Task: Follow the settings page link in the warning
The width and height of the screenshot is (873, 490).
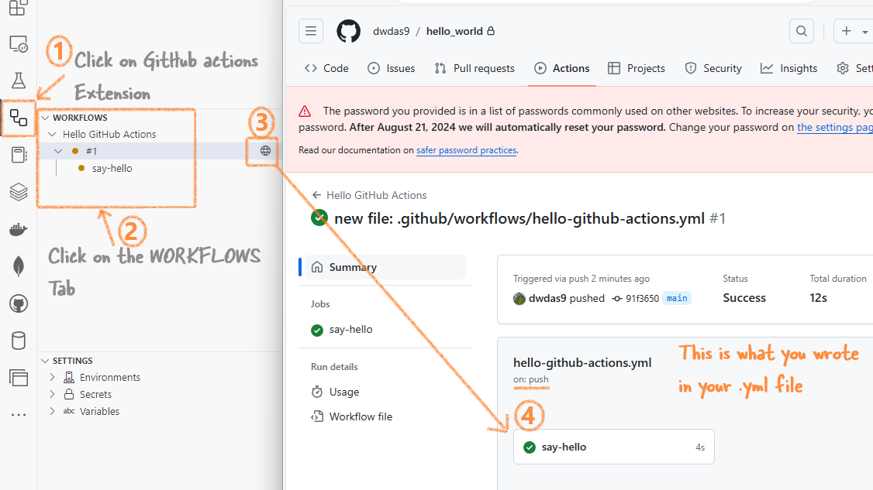Action: tap(835, 128)
